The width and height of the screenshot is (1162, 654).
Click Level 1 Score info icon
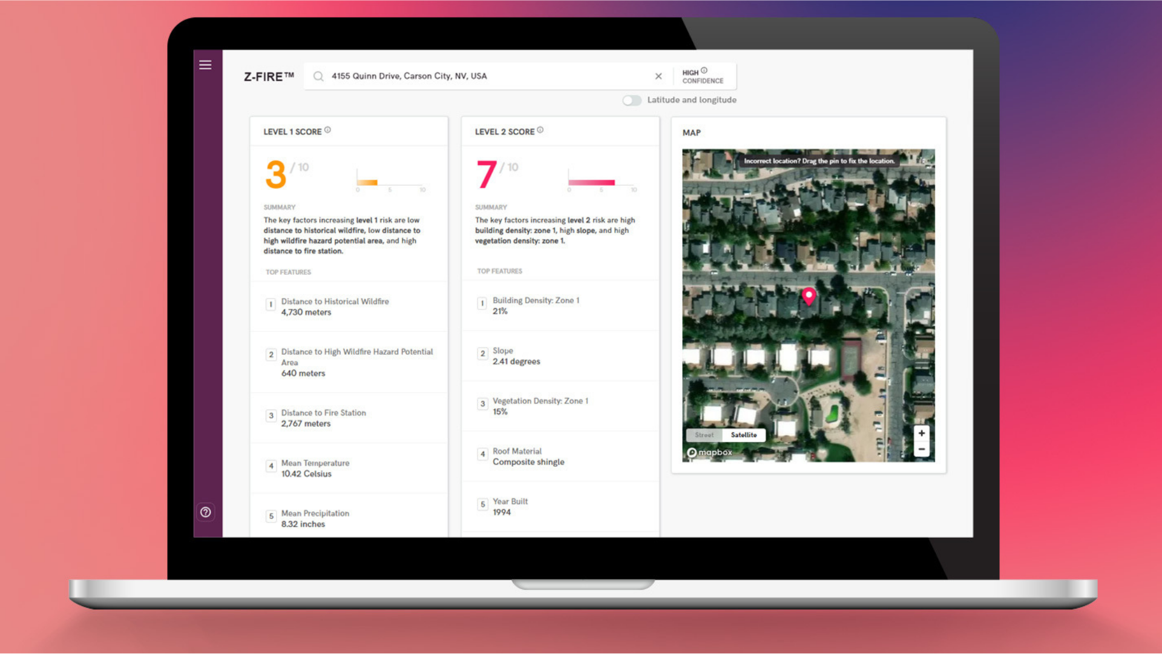[327, 130]
